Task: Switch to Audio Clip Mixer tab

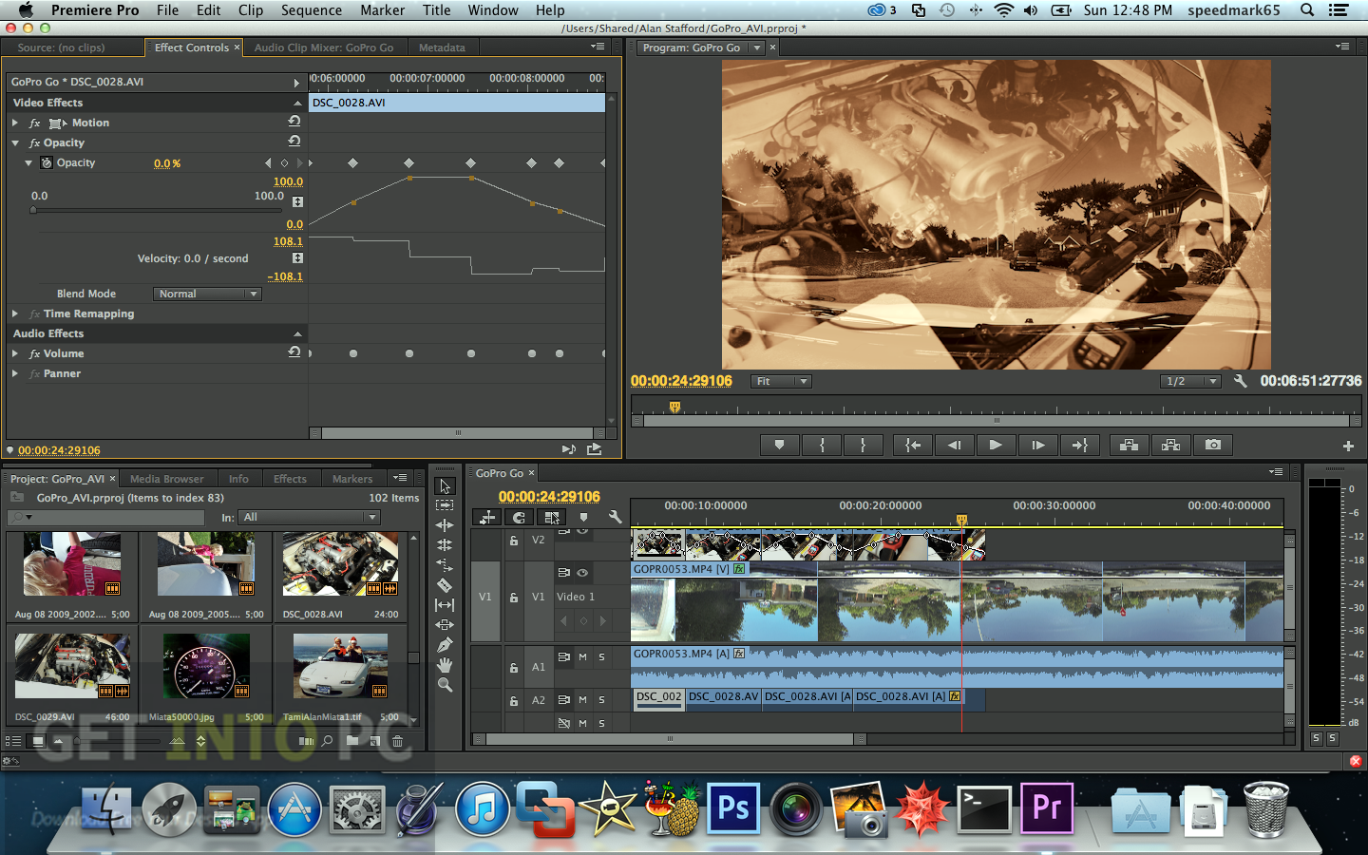Action: pyautogui.click(x=324, y=47)
